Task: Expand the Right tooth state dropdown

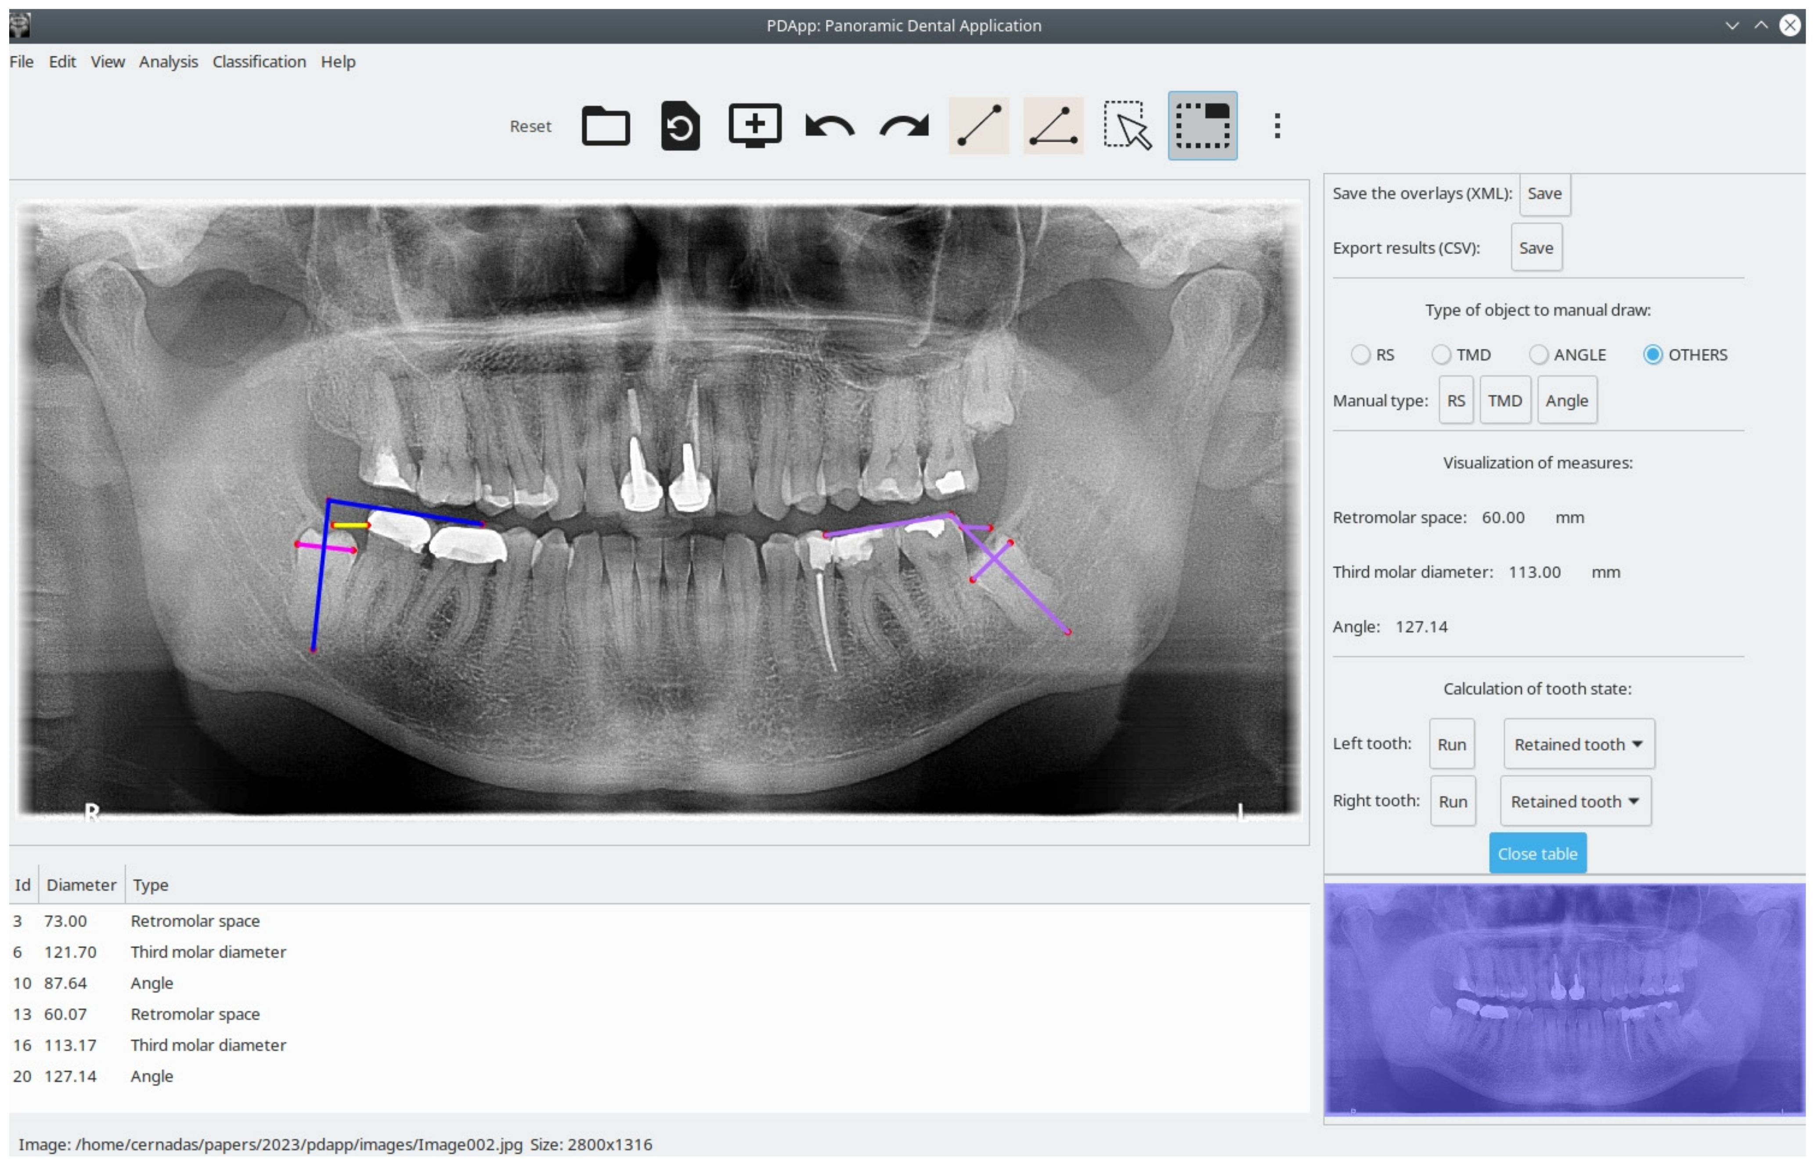Action: click(x=1575, y=801)
